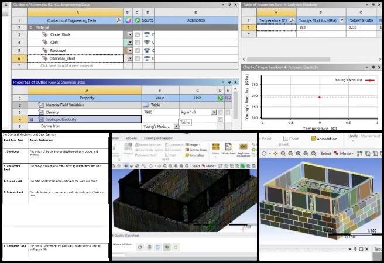
Task: Open the Worksheet icon in middle ribbon
Action: tap(228, 147)
